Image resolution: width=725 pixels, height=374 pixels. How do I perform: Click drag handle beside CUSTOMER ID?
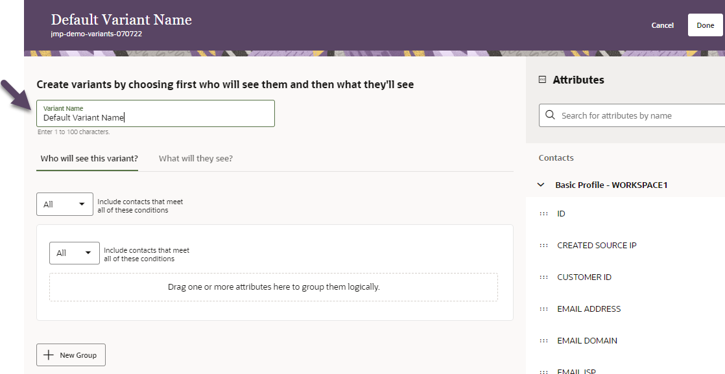tap(543, 277)
